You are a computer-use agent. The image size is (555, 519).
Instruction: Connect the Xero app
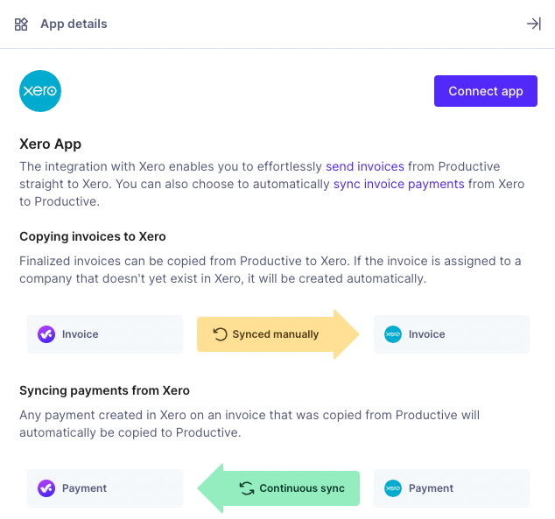486,91
